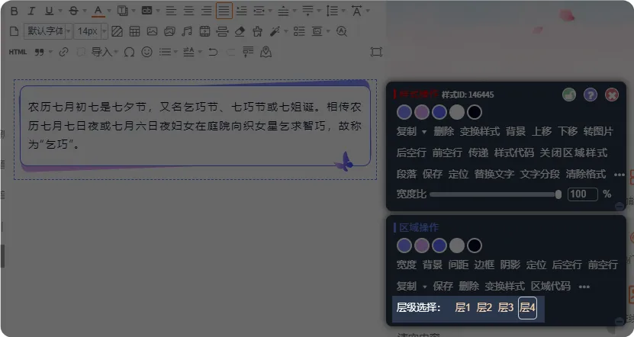Image resolution: width=634 pixels, height=337 pixels.
Task: Open the emoji smiley picker
Action: point(146,52)
